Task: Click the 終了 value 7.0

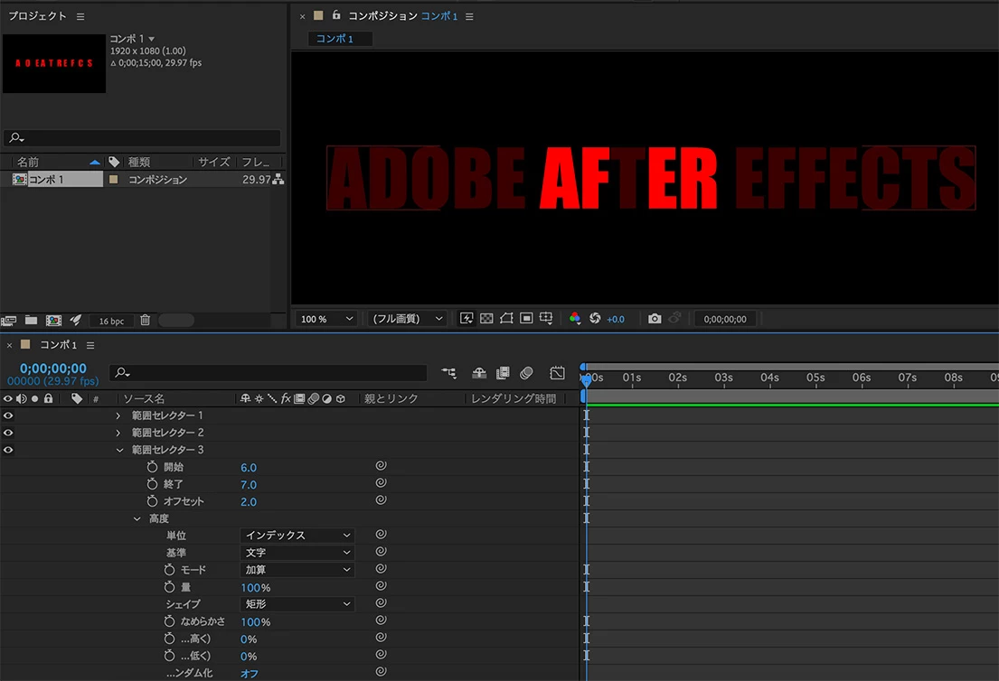Action: [249, 485]
